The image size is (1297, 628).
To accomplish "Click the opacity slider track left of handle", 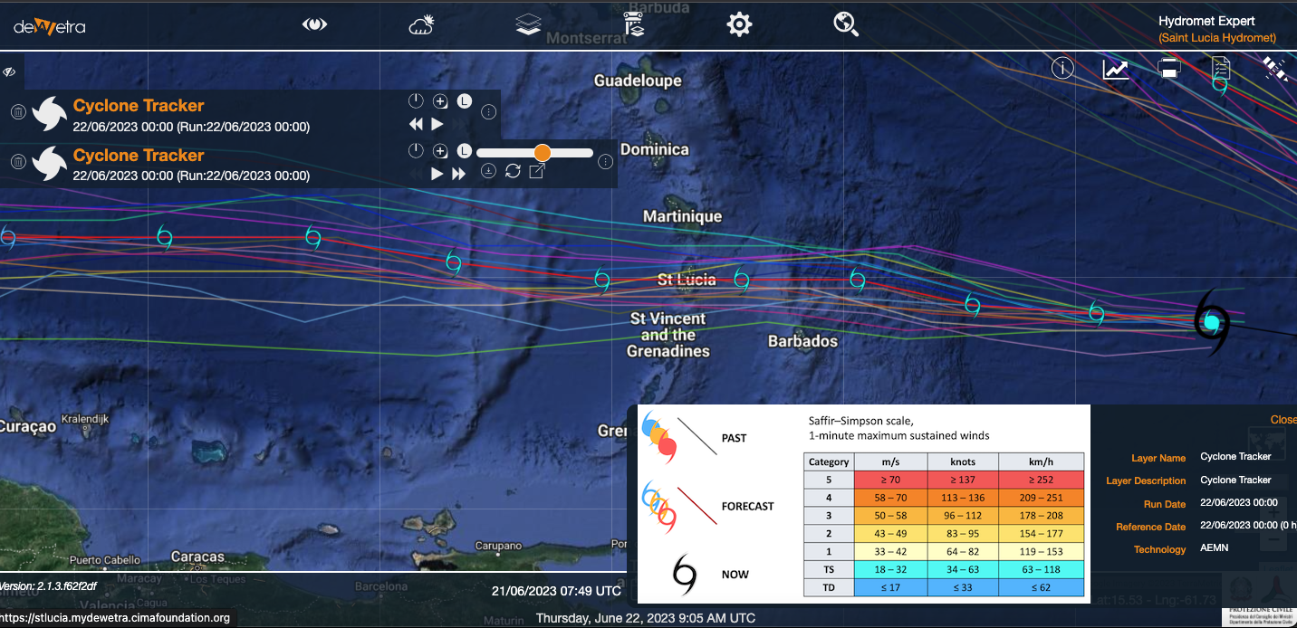I will 505,152.
